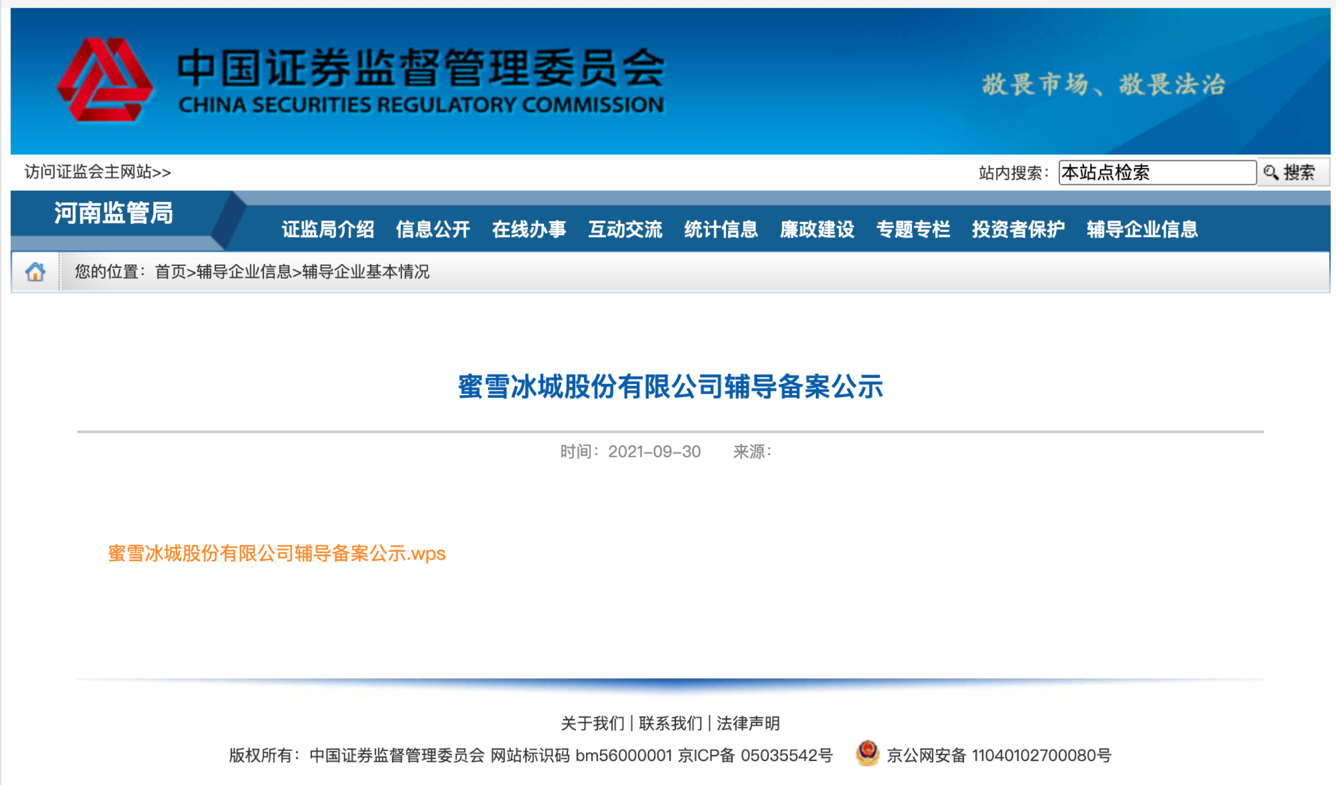Visit 访问证监会主网站 link

click(x=98, y=172)
